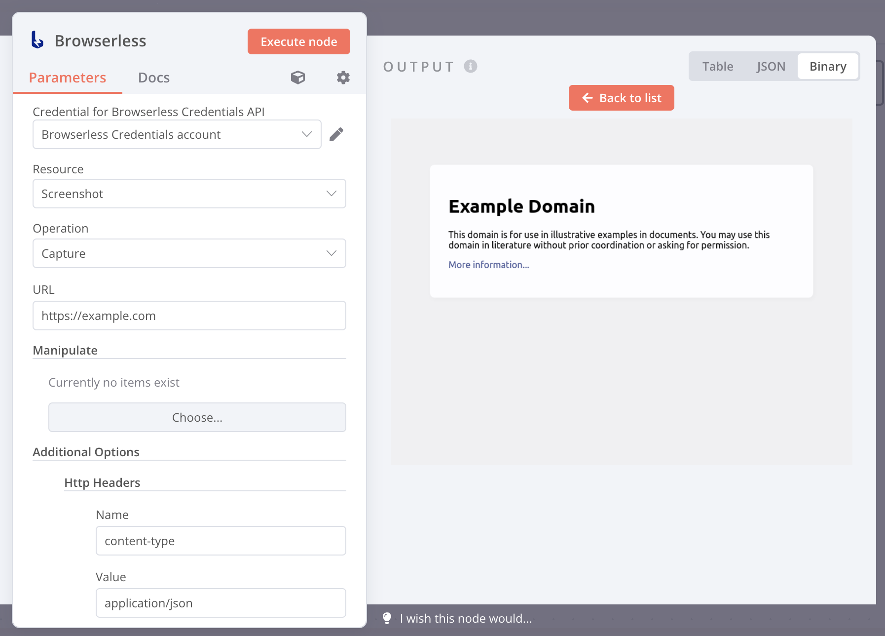Image resolution: width=885 pixels, height=636 pixels.
Task: Open More information link in preview
Action: click(489, 265)
